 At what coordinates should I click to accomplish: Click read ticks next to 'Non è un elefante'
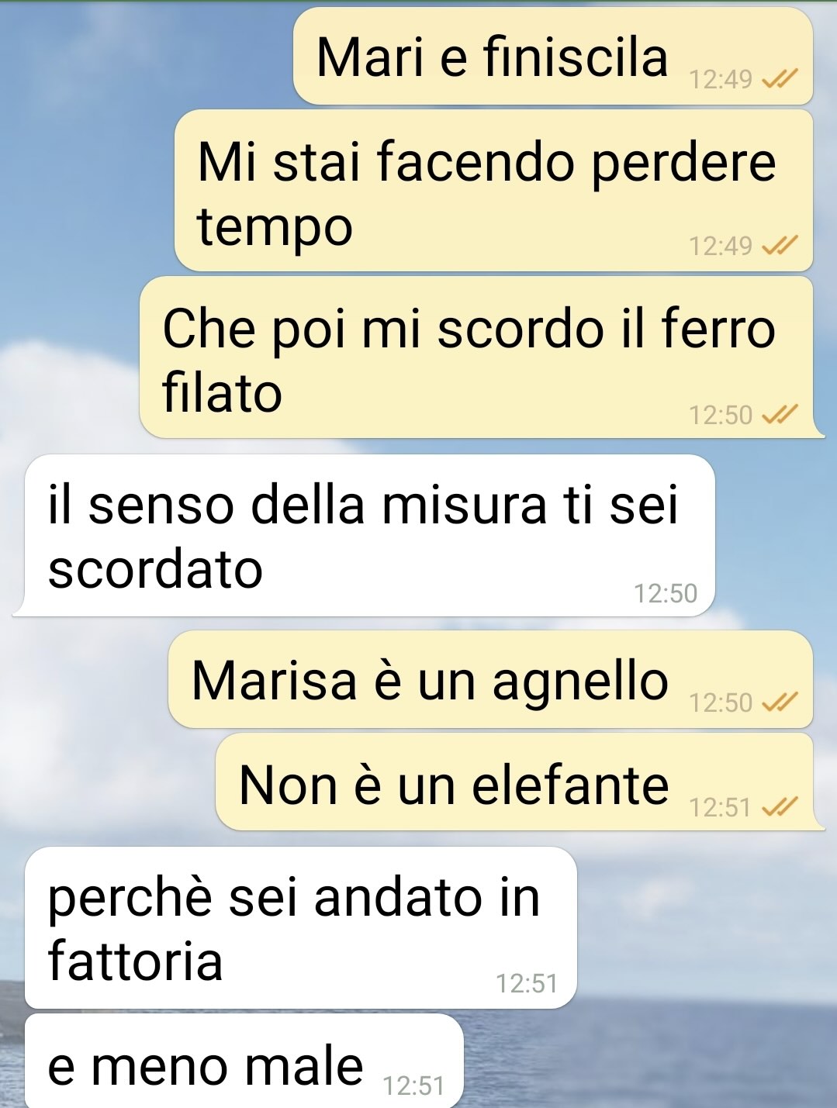tap(780, 808)
